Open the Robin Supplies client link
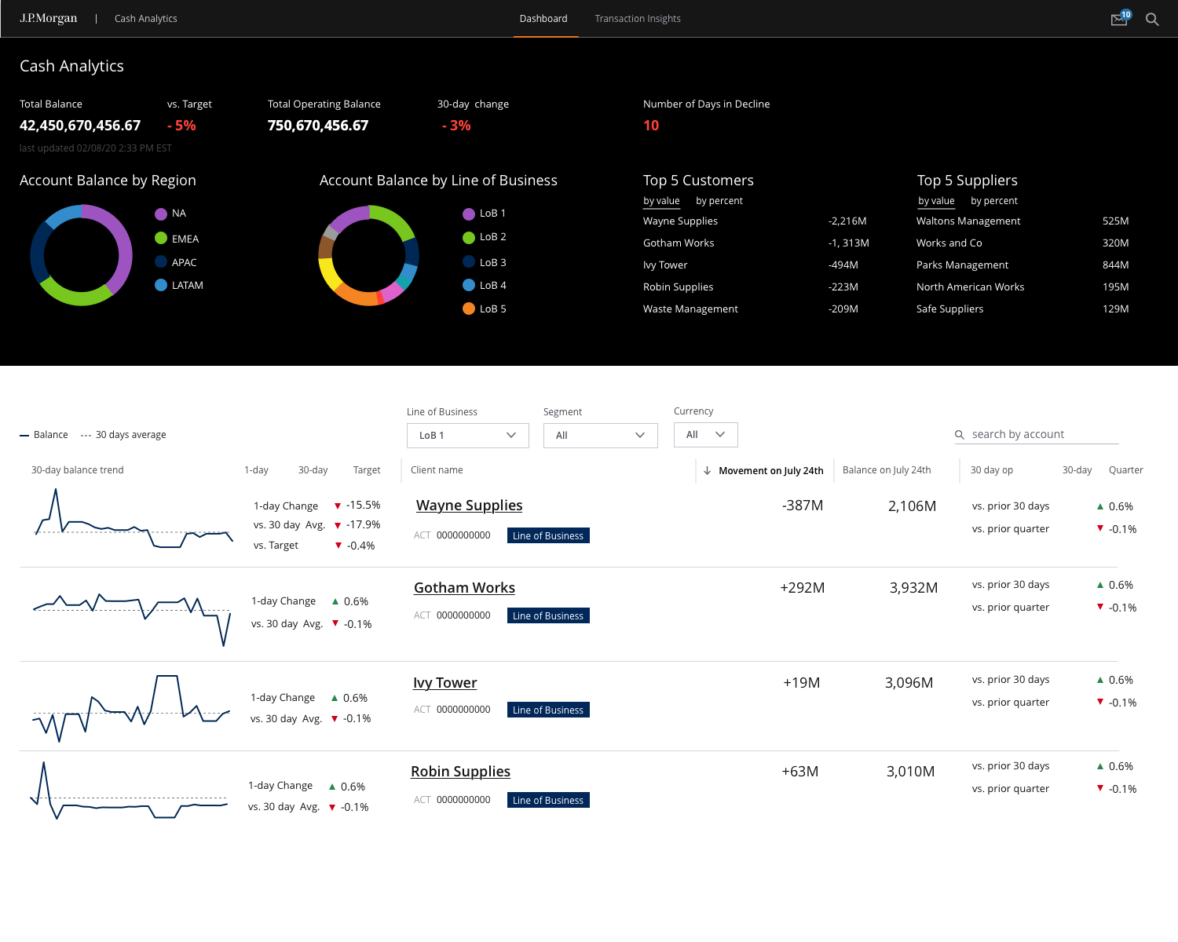Screen dimensions: 1178x942 click(x=460, y=772)
